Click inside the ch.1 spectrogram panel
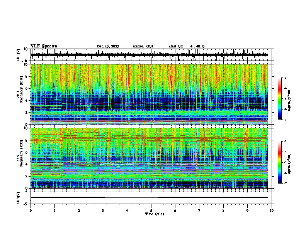 point(149,94)
